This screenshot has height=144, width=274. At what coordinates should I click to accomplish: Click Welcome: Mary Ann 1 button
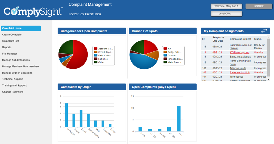click(x=226, y=6)
